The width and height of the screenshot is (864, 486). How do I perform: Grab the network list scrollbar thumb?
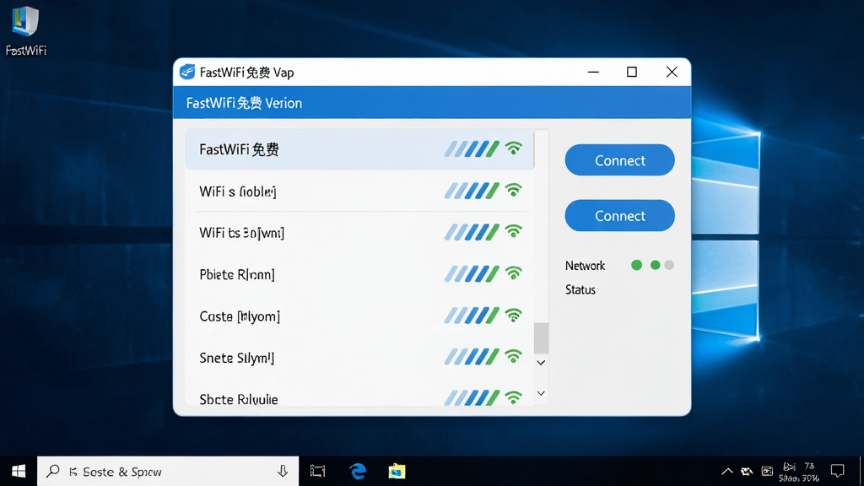pyautogui.click(x=541, y=337)
